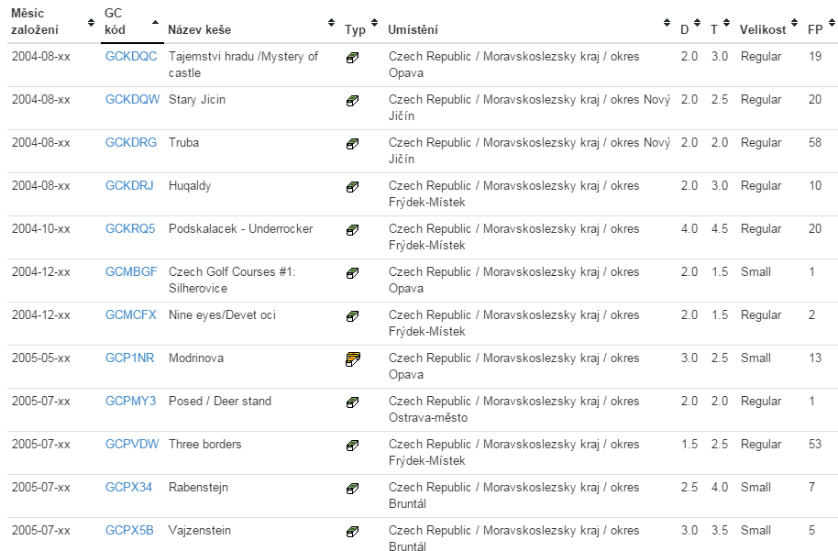
Task: Open the GCKDQC cache link
Action: tap(131, 57)
